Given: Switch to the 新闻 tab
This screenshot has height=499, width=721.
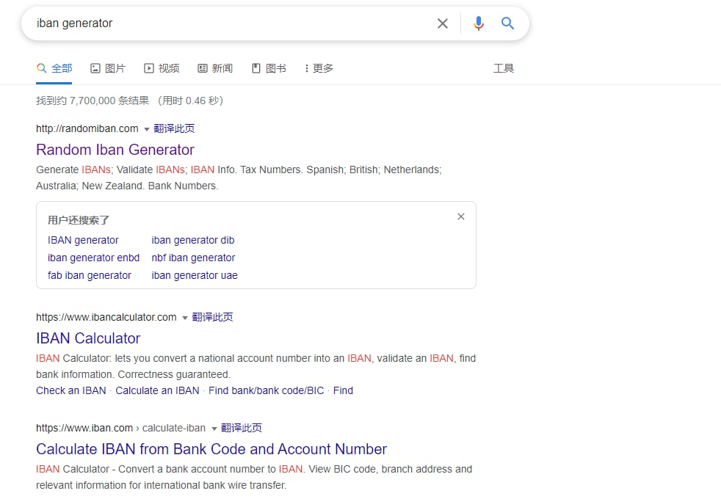Looking at the screenshot, I should [x=215, y=68].
